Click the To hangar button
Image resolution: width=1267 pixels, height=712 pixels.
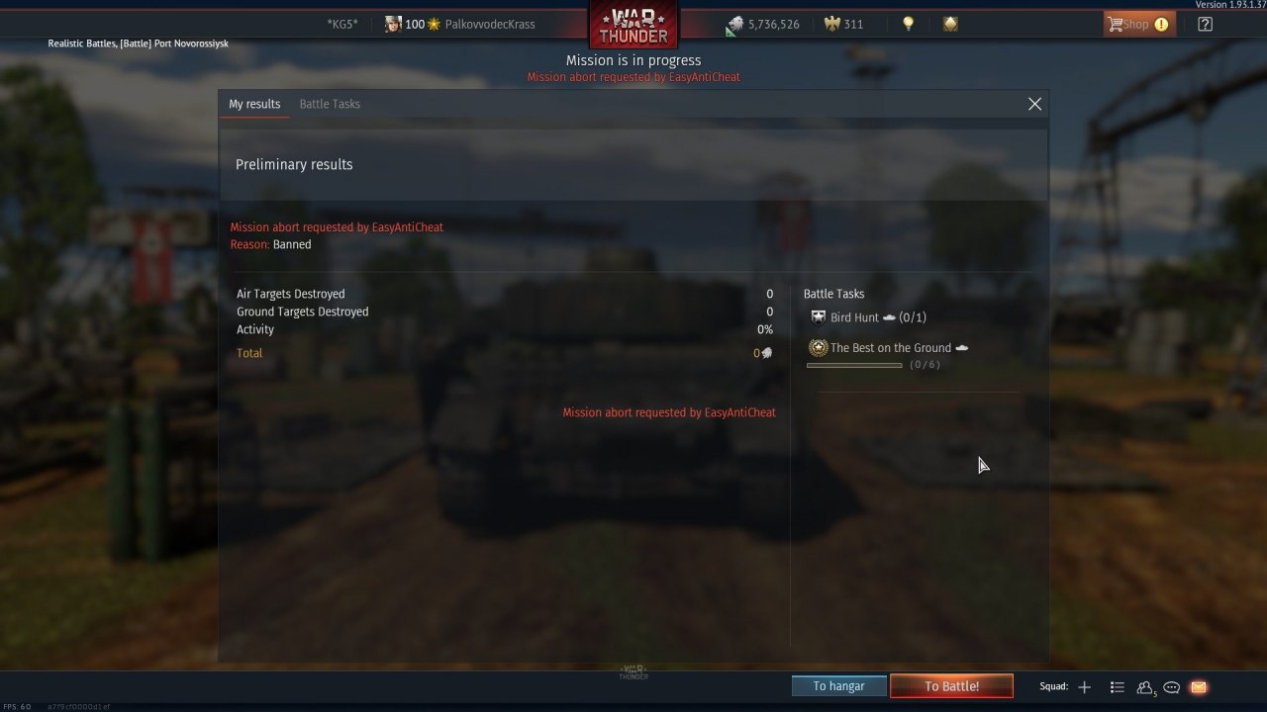839,686
